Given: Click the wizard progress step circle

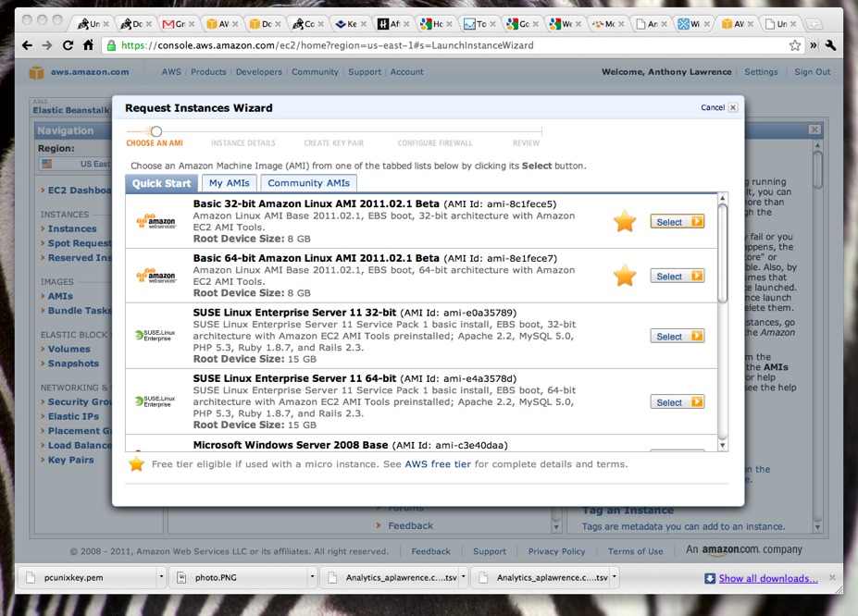Looking at the screenshot, I should [156, 131].
